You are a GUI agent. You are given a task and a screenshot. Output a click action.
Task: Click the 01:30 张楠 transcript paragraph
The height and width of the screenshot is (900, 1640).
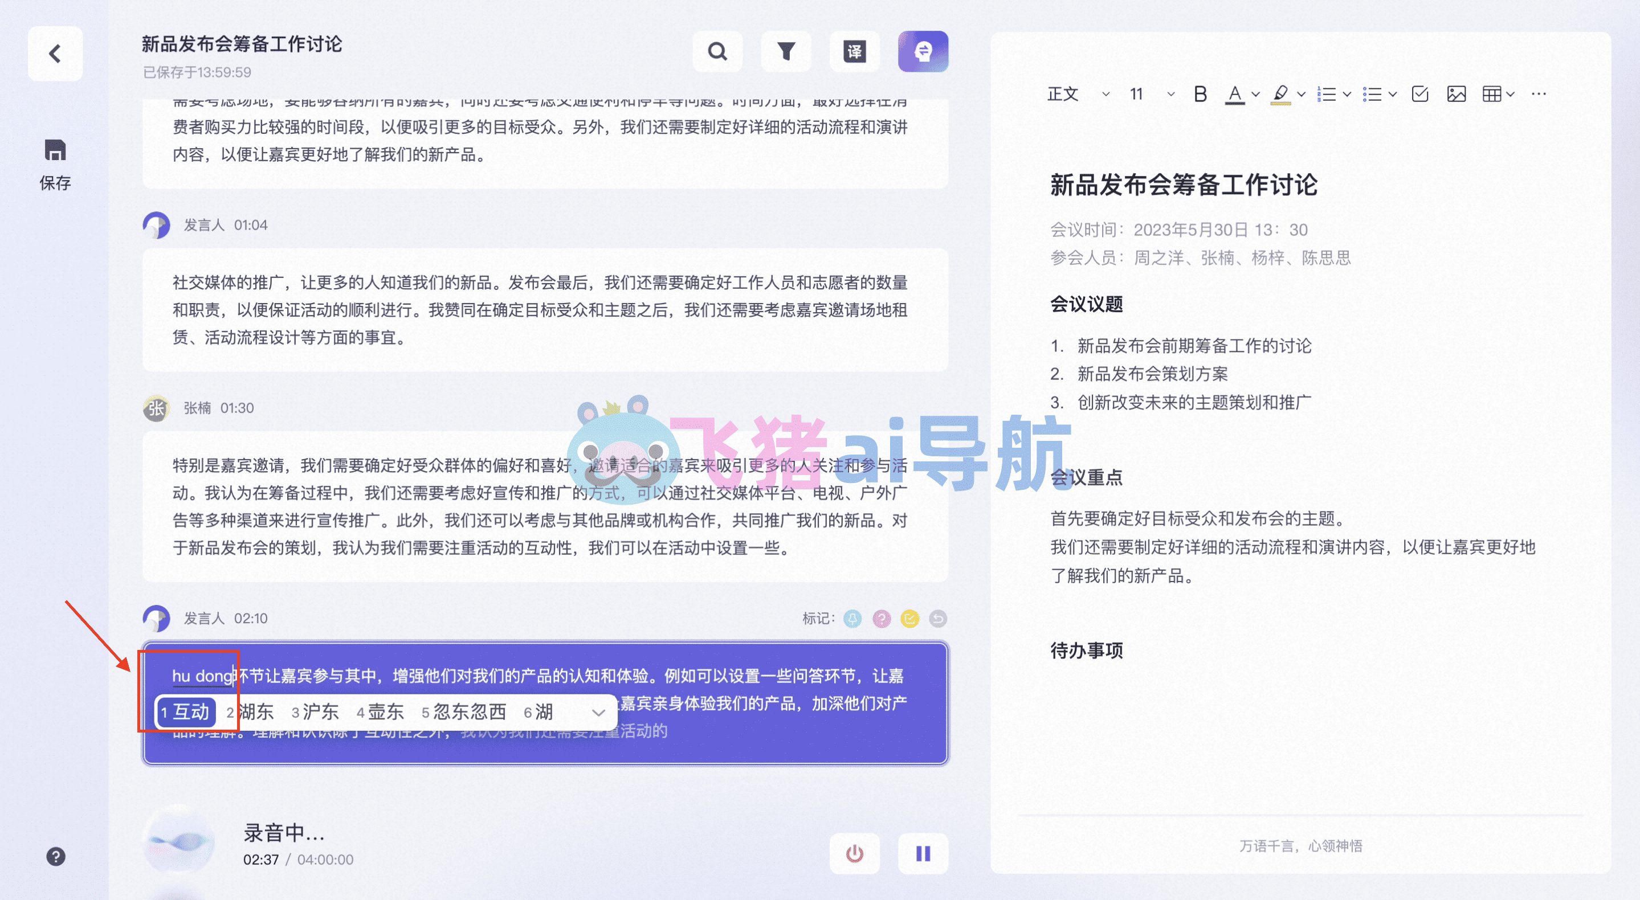[545, 506]
